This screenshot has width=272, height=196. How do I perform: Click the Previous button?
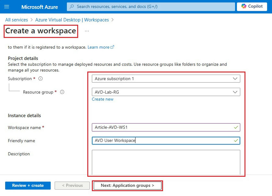point(72,185)
